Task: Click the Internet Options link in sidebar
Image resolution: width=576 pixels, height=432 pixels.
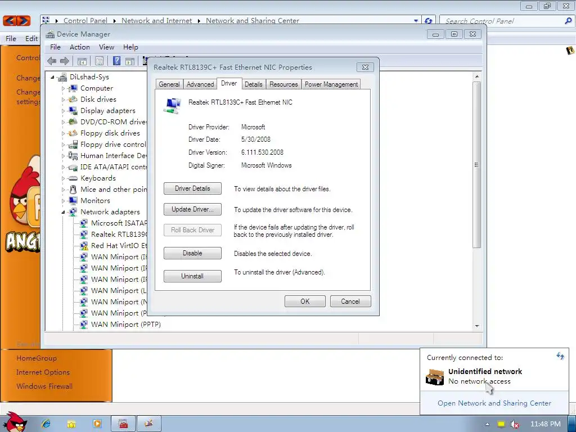Action: [43, 372]
